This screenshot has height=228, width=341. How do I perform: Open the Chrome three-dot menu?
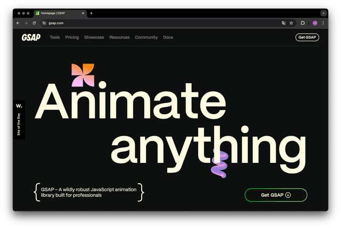(323, 23)
